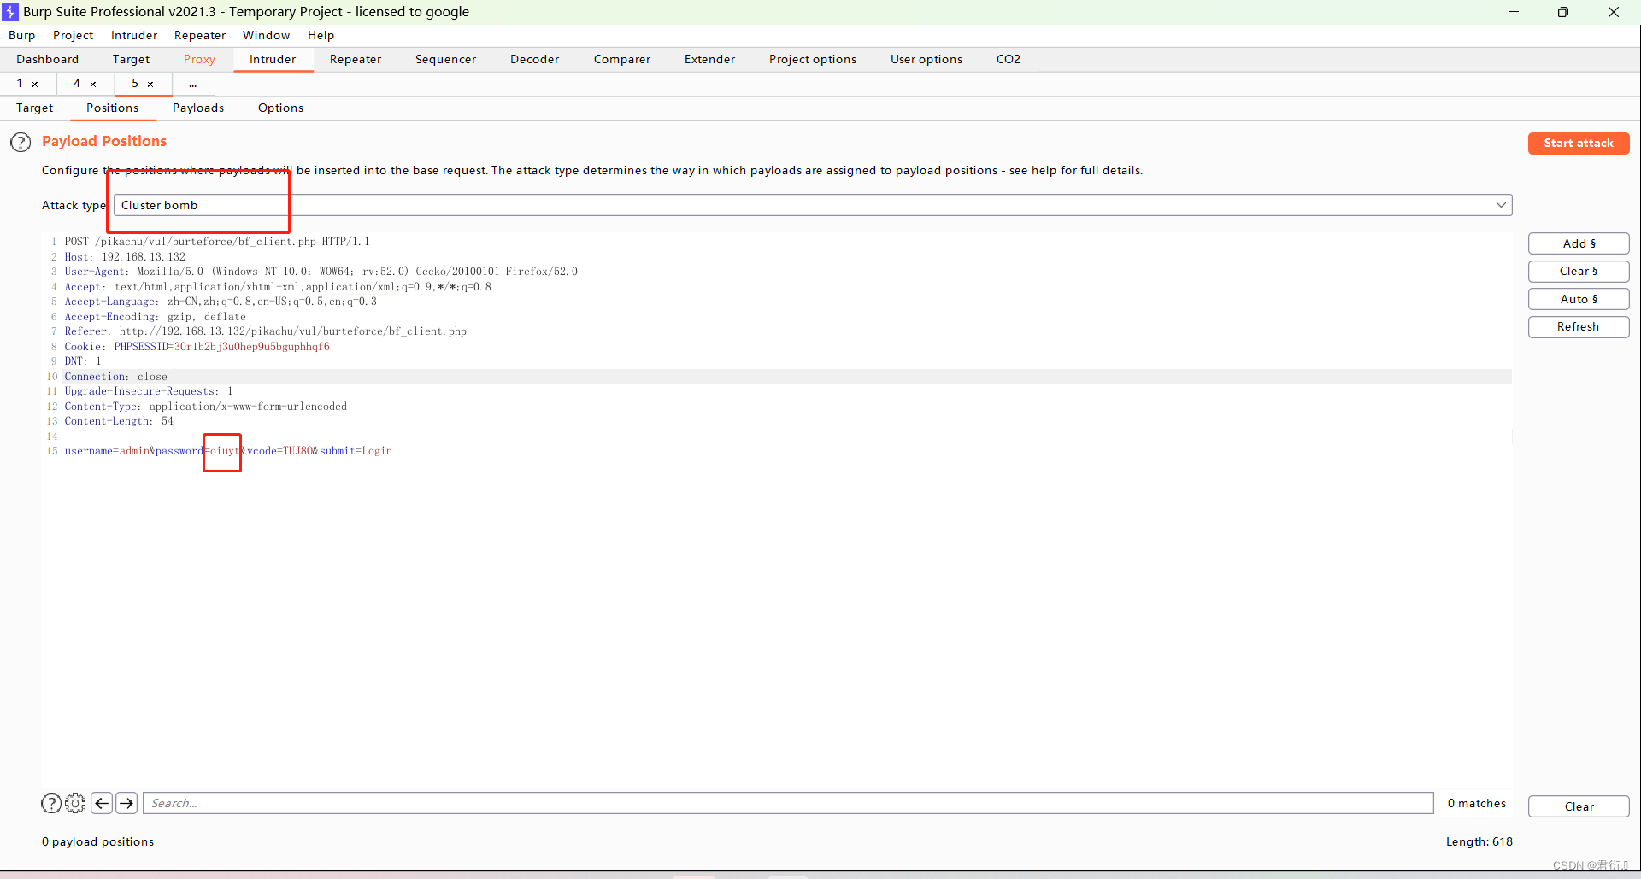The image size is (1641, 879).
Task: Switch to the Target tool tab
Action: click(131, 59)
